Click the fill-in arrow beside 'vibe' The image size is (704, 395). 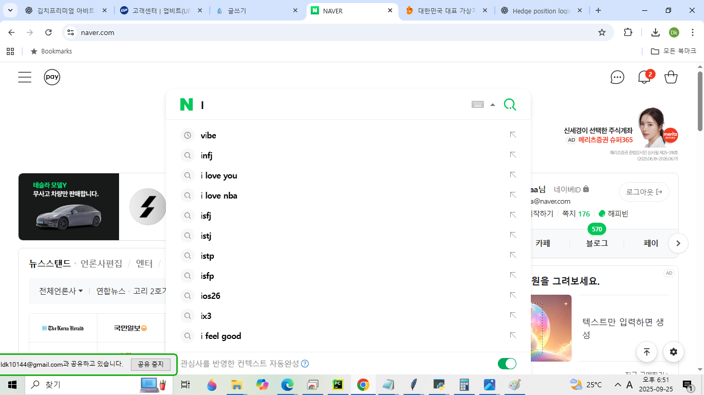tap(513, 135)
